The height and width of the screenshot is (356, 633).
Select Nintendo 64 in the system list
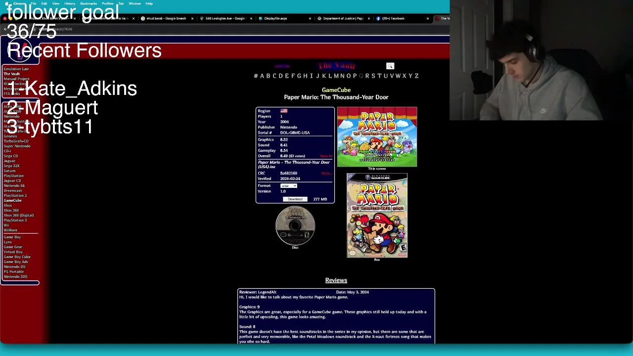click(14, 185)
